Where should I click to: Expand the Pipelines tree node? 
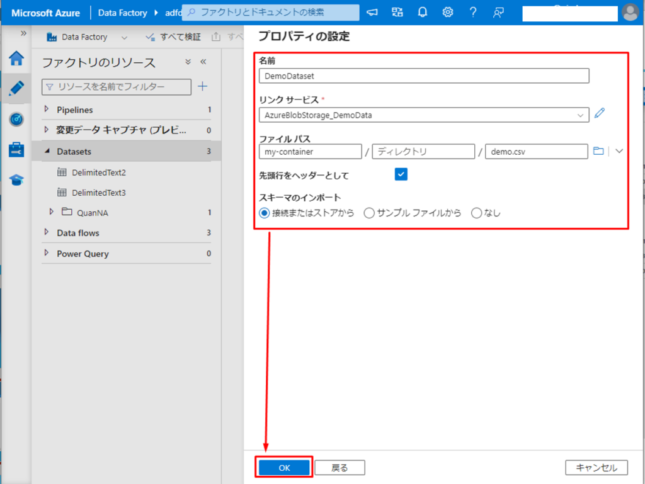tap(46, 110)
